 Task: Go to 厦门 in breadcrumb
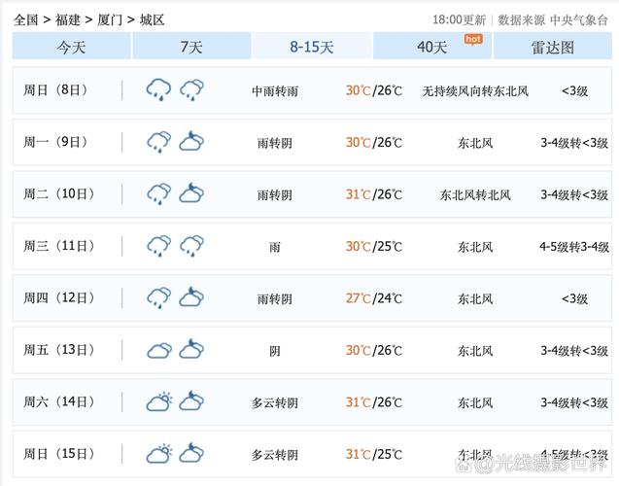[110, 19]
